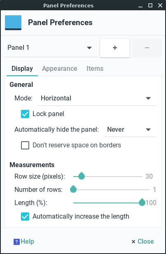The height and width of the screenshot is (254, 166).
Task: Minimize the Panel Preferences window
Action: click(x=140, y=6)
